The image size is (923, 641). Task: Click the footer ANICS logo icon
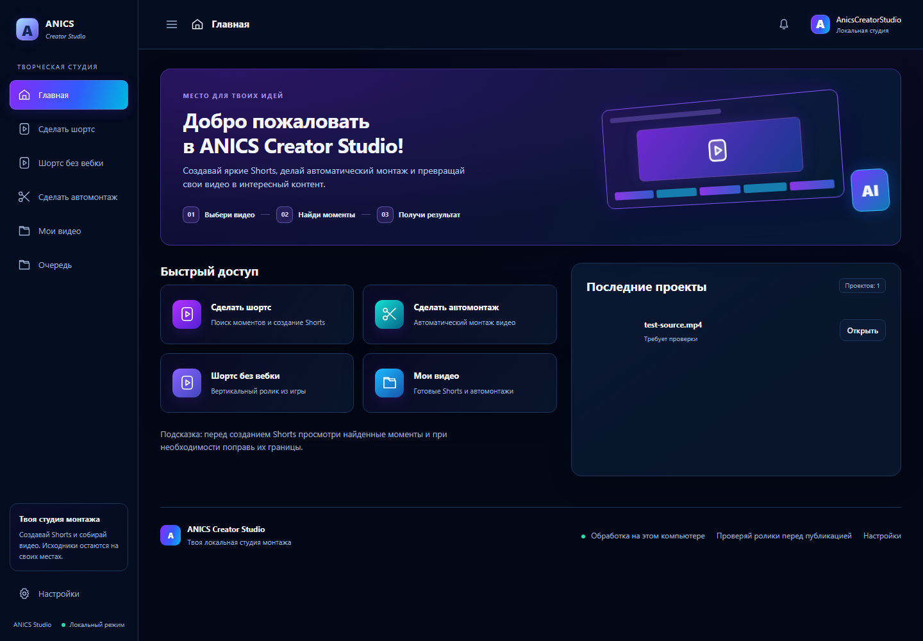pyautogui.click(x=170, y=535)
